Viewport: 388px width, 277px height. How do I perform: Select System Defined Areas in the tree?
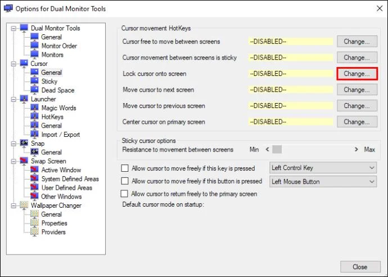click(70, 179)
